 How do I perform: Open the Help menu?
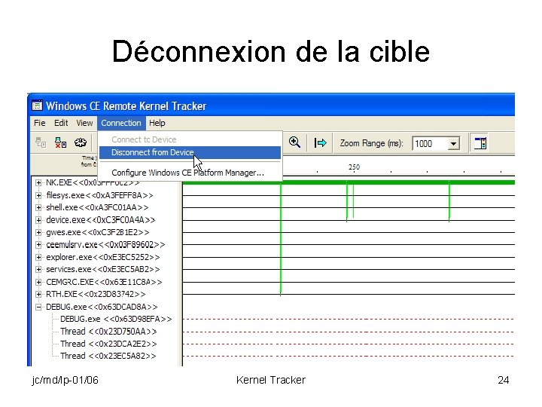pos(157,123)
